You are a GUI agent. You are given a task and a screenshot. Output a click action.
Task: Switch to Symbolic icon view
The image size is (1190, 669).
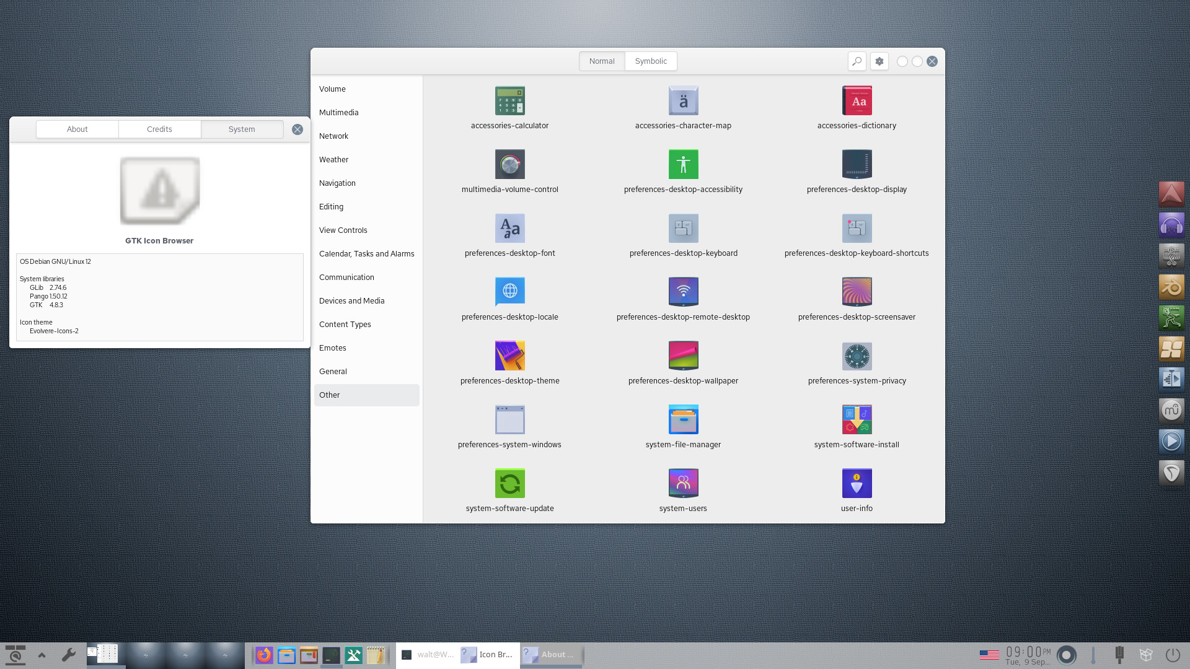[651, 61]
